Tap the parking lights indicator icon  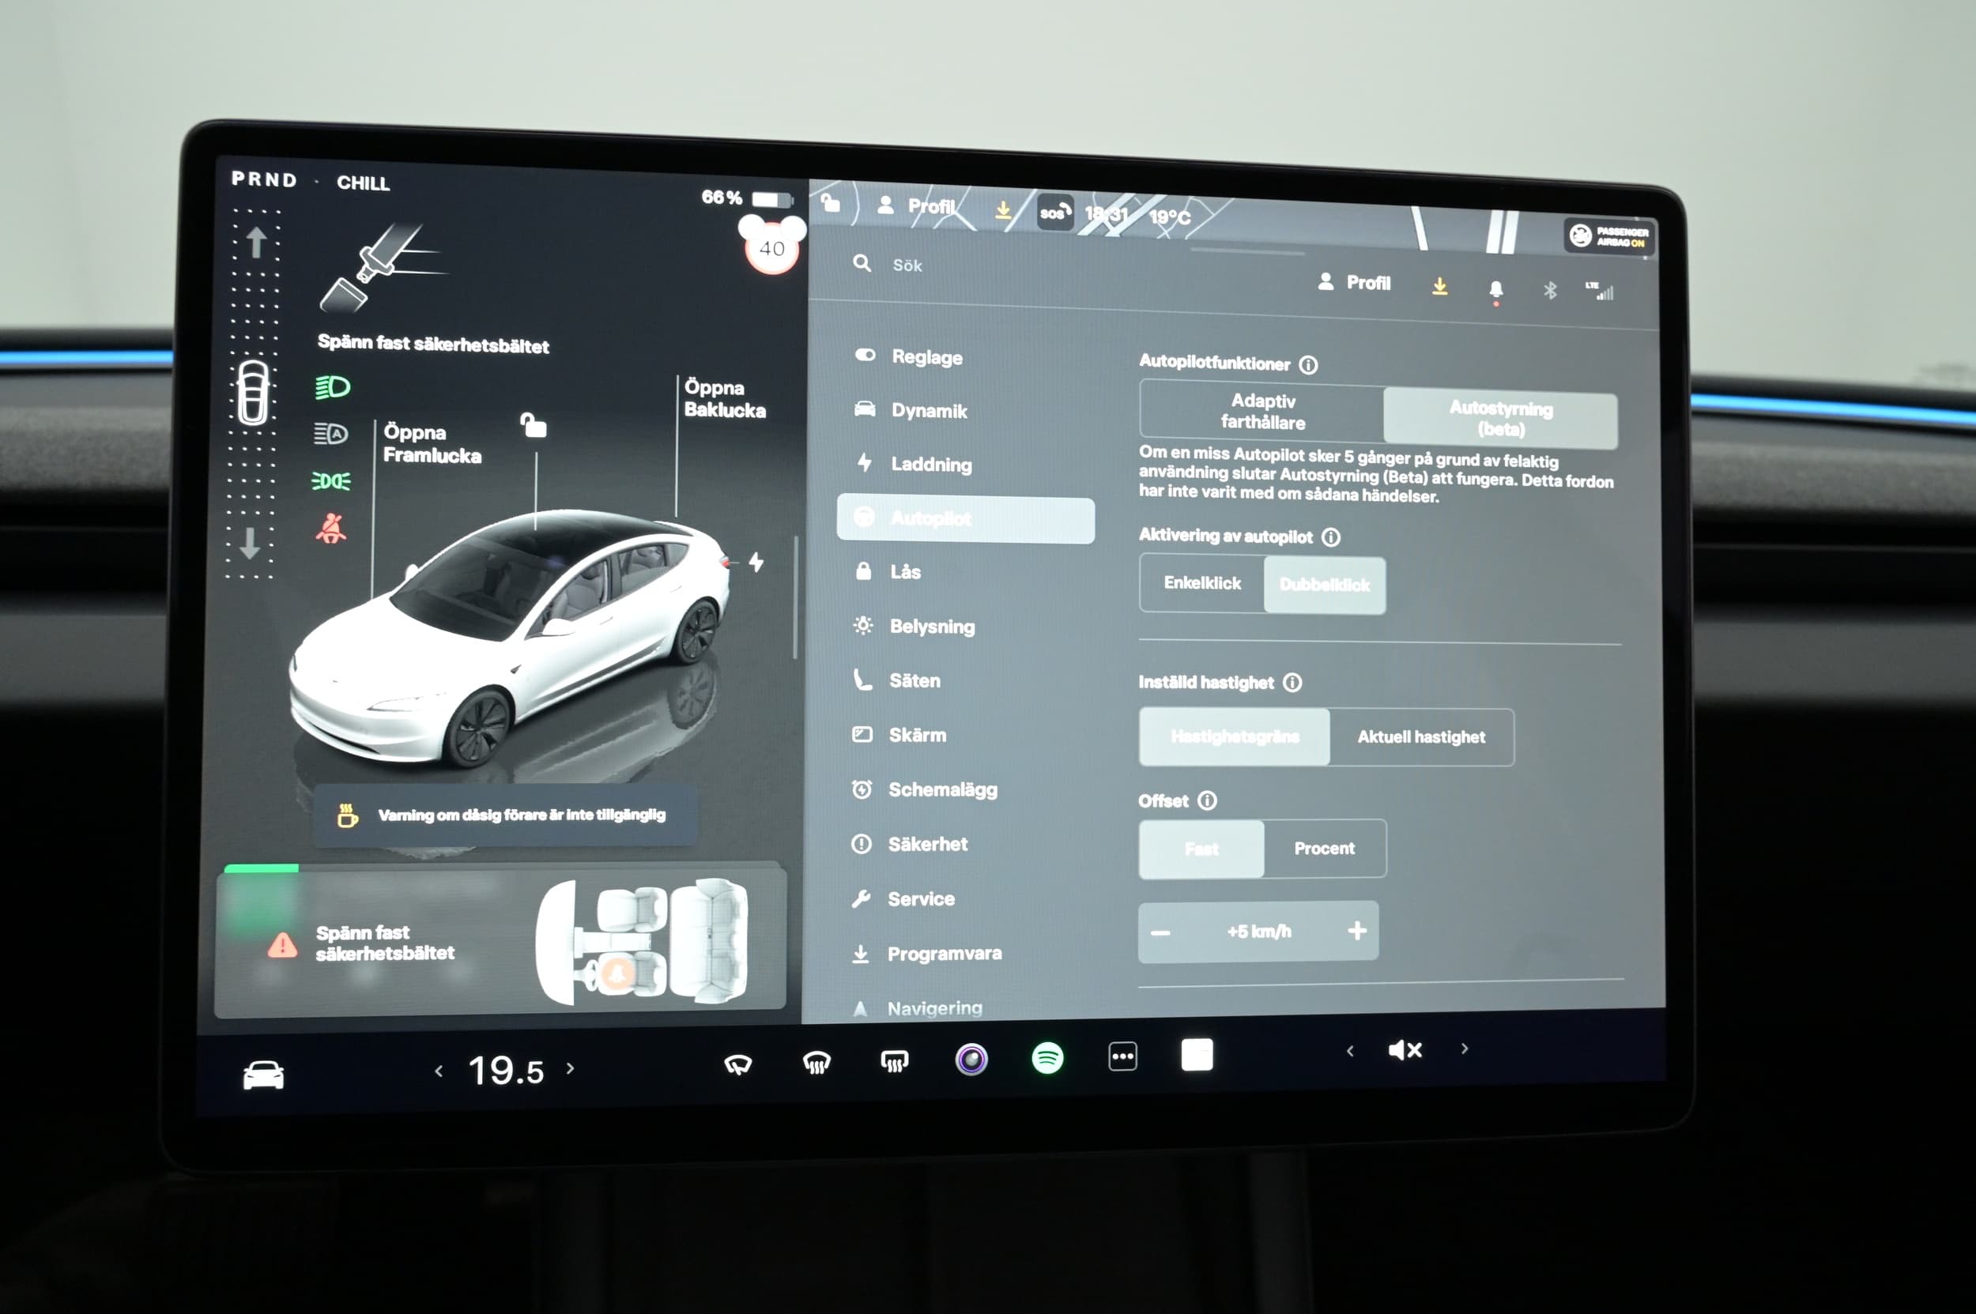[331, 481]
